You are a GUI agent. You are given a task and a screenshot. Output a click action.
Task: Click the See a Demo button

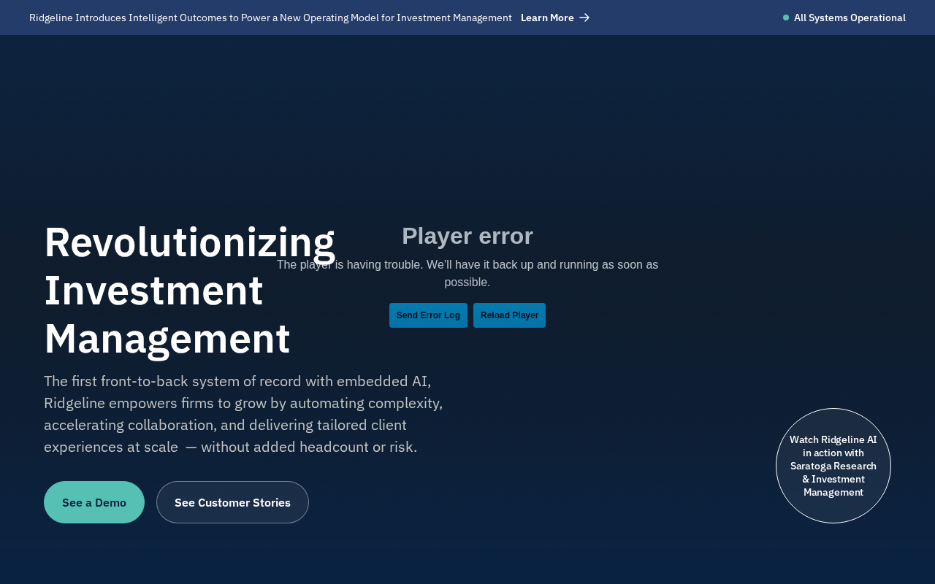tap(94, 502)
